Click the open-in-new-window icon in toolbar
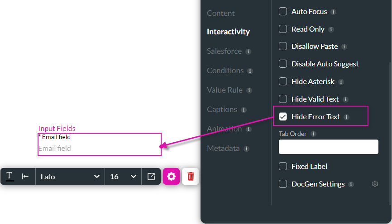The width and height of the screenshot is (392, 224). [x=151, y=177]
